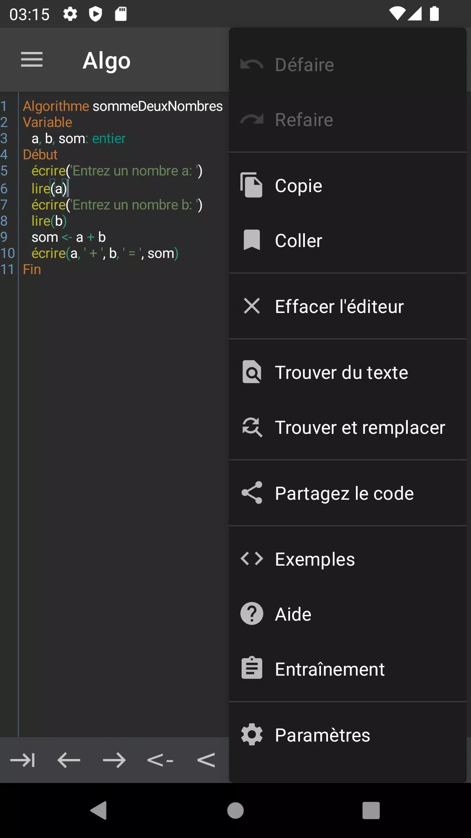This screenshot has height=838, width=471.
Task: Tap the Coller bookmark icon
Action: (x=252, y=240)
